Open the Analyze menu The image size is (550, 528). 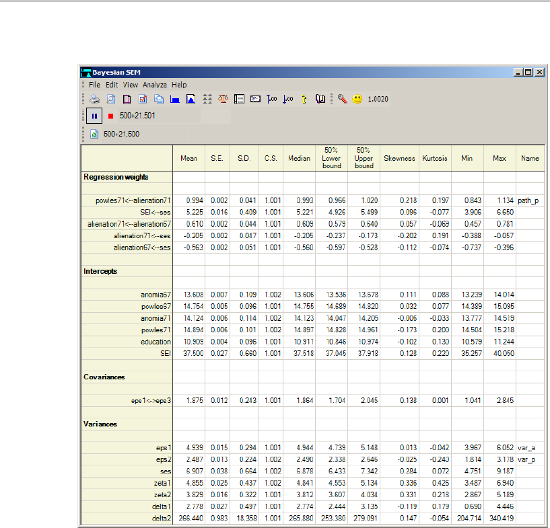pyautogui.click(x=154, y=85)
